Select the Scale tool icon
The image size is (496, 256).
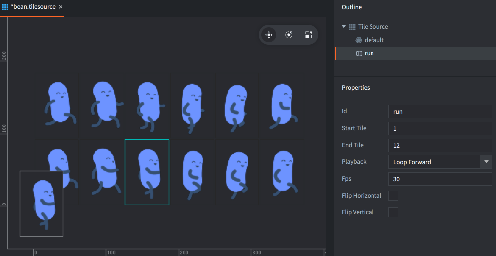[309, 35]
